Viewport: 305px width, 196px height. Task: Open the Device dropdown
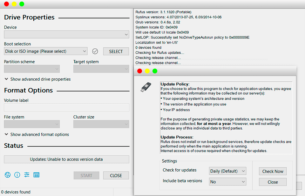point(66,34)
